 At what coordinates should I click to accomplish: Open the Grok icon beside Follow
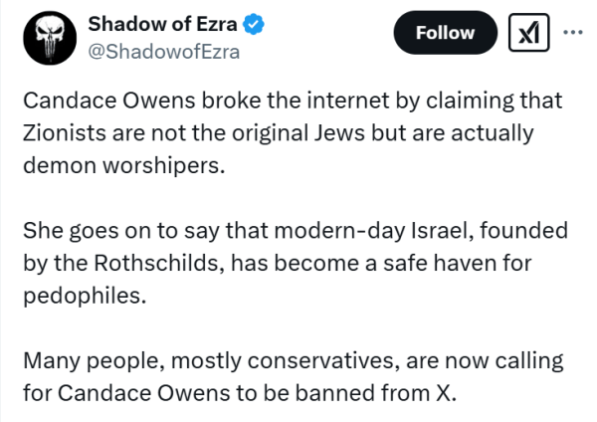529,33
